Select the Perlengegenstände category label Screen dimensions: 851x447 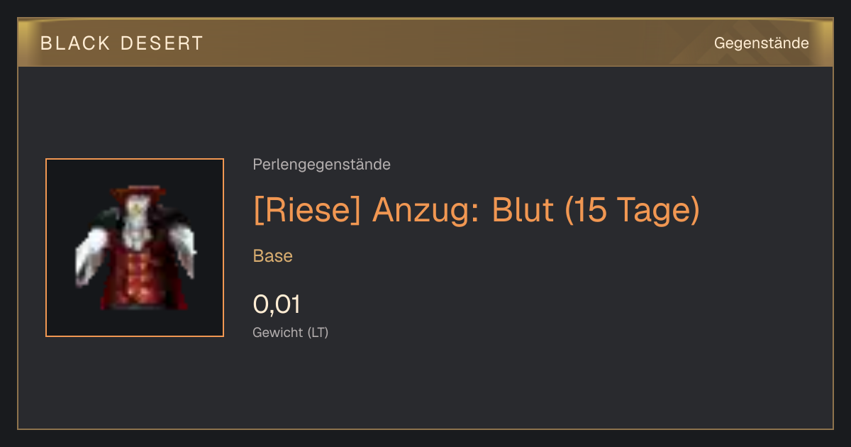click(321, 165)
